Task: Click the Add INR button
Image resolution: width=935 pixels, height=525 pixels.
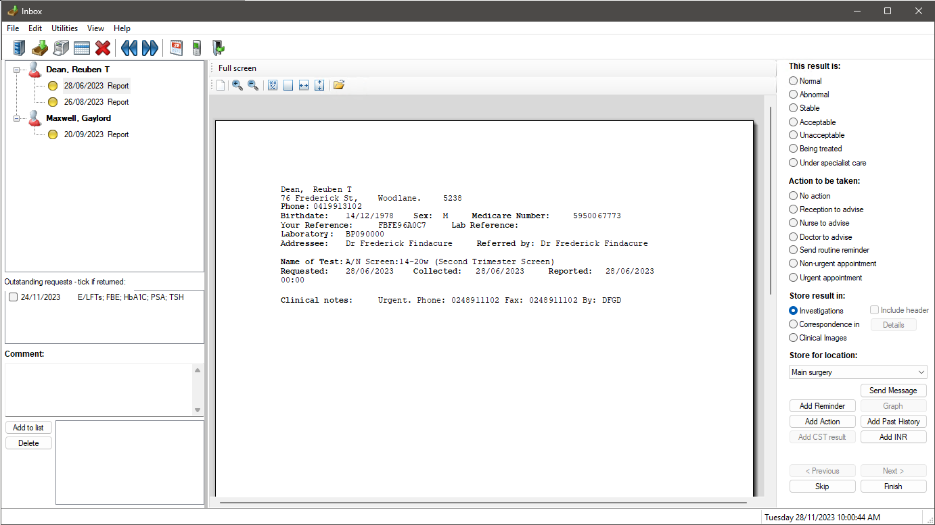Action: coord(893,437)
